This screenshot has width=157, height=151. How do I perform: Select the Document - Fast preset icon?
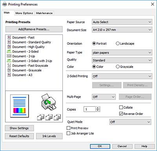pyautogui.click(x=9, y=37)
